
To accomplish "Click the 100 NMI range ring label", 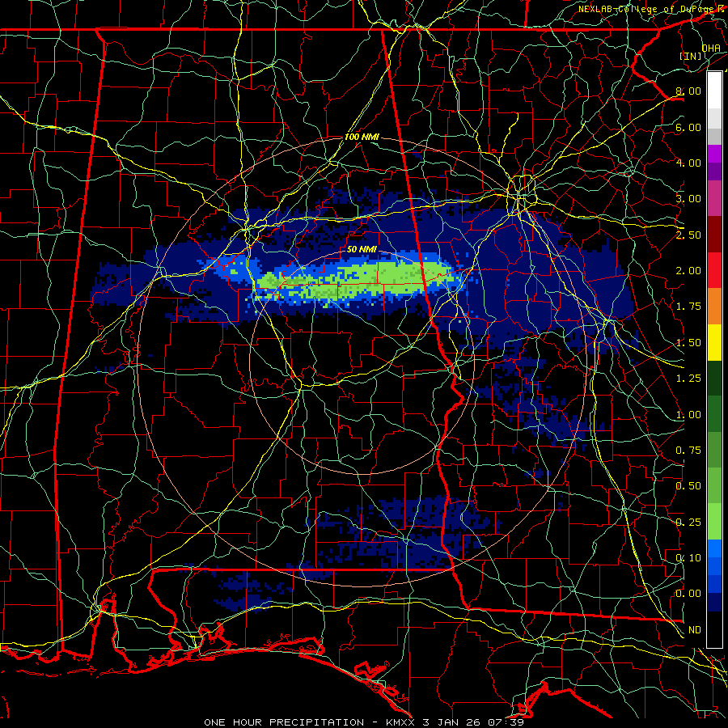I will tap(362, 138).
